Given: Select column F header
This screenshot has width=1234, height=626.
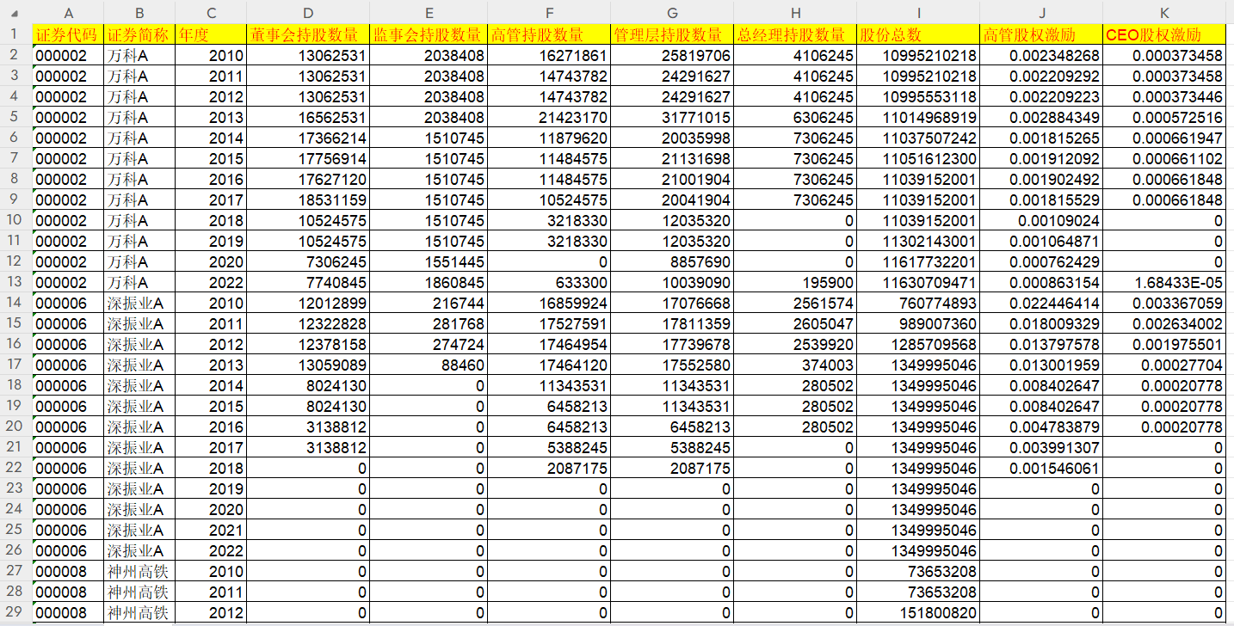Looking at the screenshot, I should (x=549, y=13).
